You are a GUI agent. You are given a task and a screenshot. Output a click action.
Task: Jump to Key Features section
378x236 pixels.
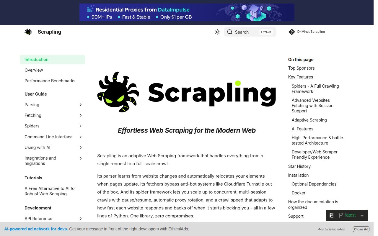point(301,77)
